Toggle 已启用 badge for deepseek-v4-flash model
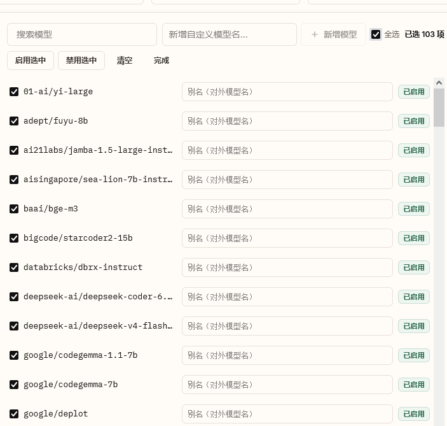 (x=414, y=326)
